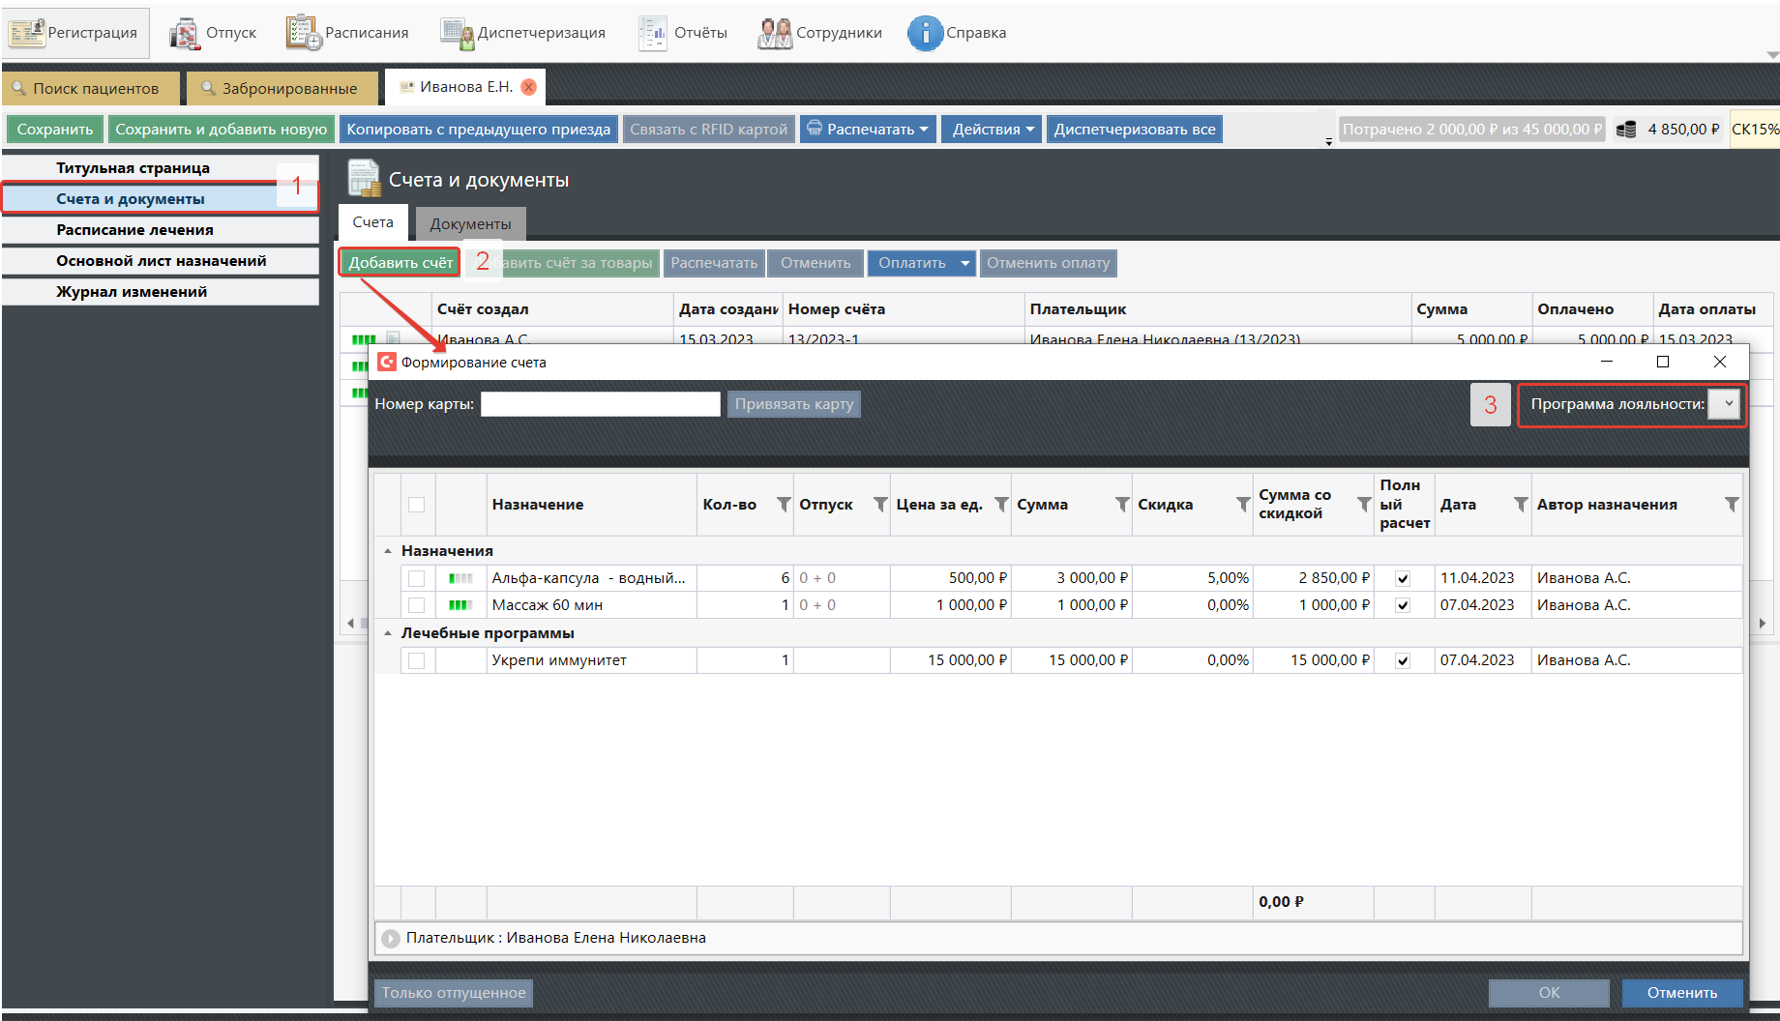Open the Отпуск module icon
This screenshot has width=1780, height=1021.
(x=184, y=33)
